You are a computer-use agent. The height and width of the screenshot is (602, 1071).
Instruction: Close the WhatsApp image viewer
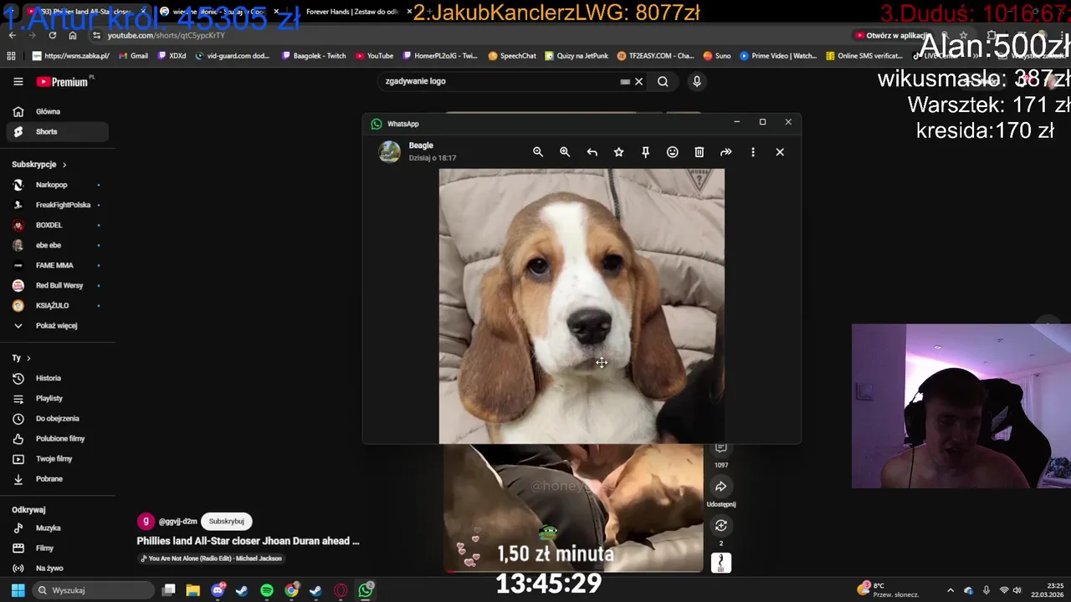[780, 152]
